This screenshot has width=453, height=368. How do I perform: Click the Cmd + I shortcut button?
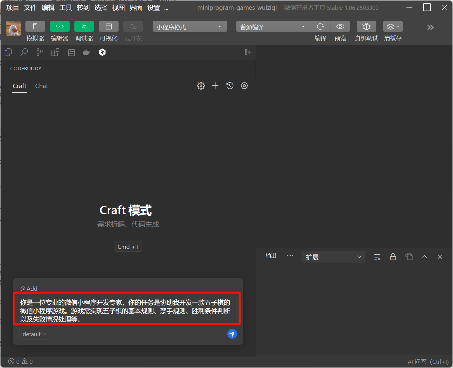128,247
